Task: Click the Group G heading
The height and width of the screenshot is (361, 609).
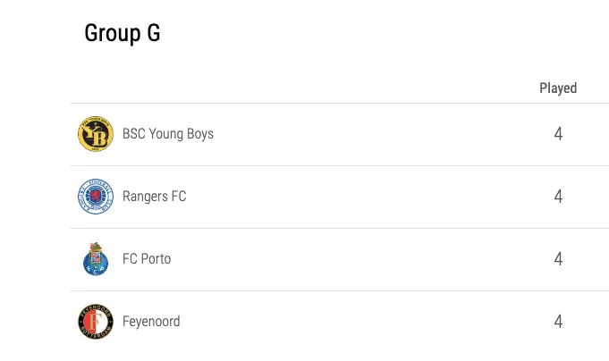Action: [x=123, y=33]
